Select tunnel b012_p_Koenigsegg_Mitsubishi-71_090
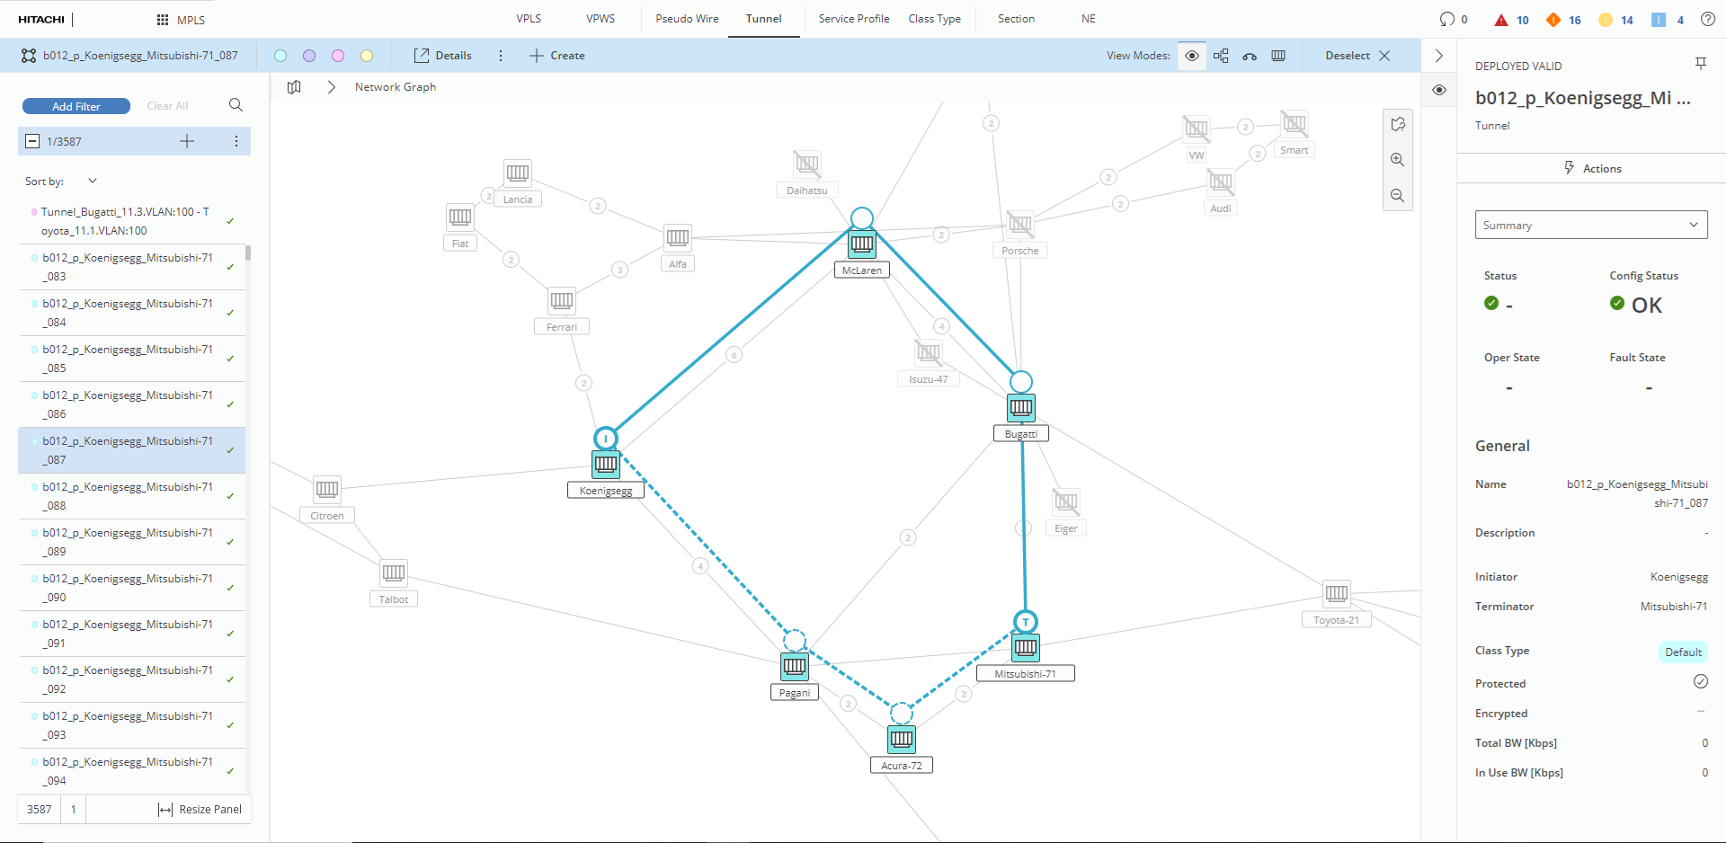This screenshot has width=1726, height=843. 128,588
